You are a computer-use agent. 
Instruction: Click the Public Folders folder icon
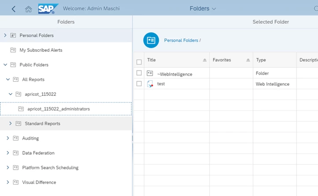13,65
